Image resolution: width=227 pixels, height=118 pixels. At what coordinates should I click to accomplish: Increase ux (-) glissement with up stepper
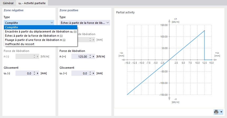click(x=34, y=72)
